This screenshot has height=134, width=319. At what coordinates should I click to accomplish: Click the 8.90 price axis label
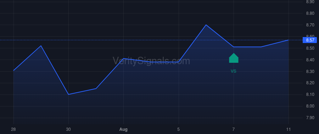(310, 2)
